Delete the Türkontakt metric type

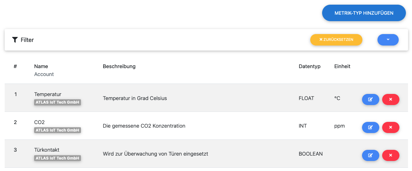point(390,155)
